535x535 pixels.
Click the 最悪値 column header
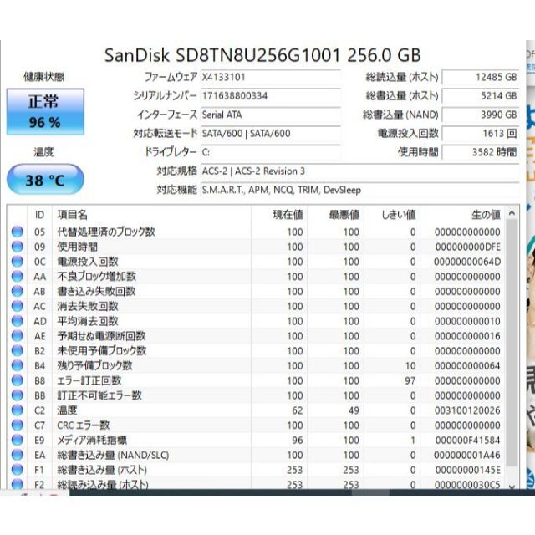(335, 215)
